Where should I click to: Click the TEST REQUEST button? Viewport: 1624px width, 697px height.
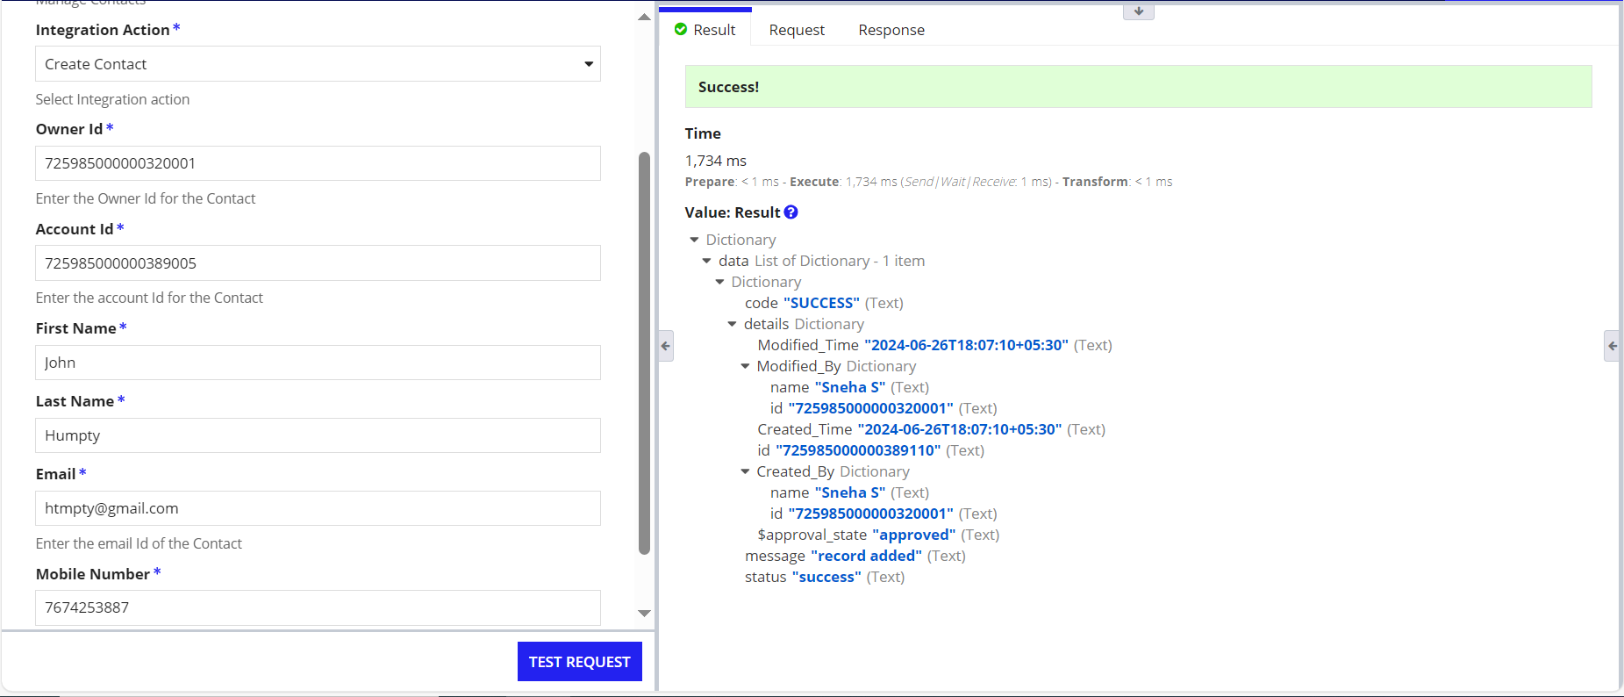tap(580, 662)
